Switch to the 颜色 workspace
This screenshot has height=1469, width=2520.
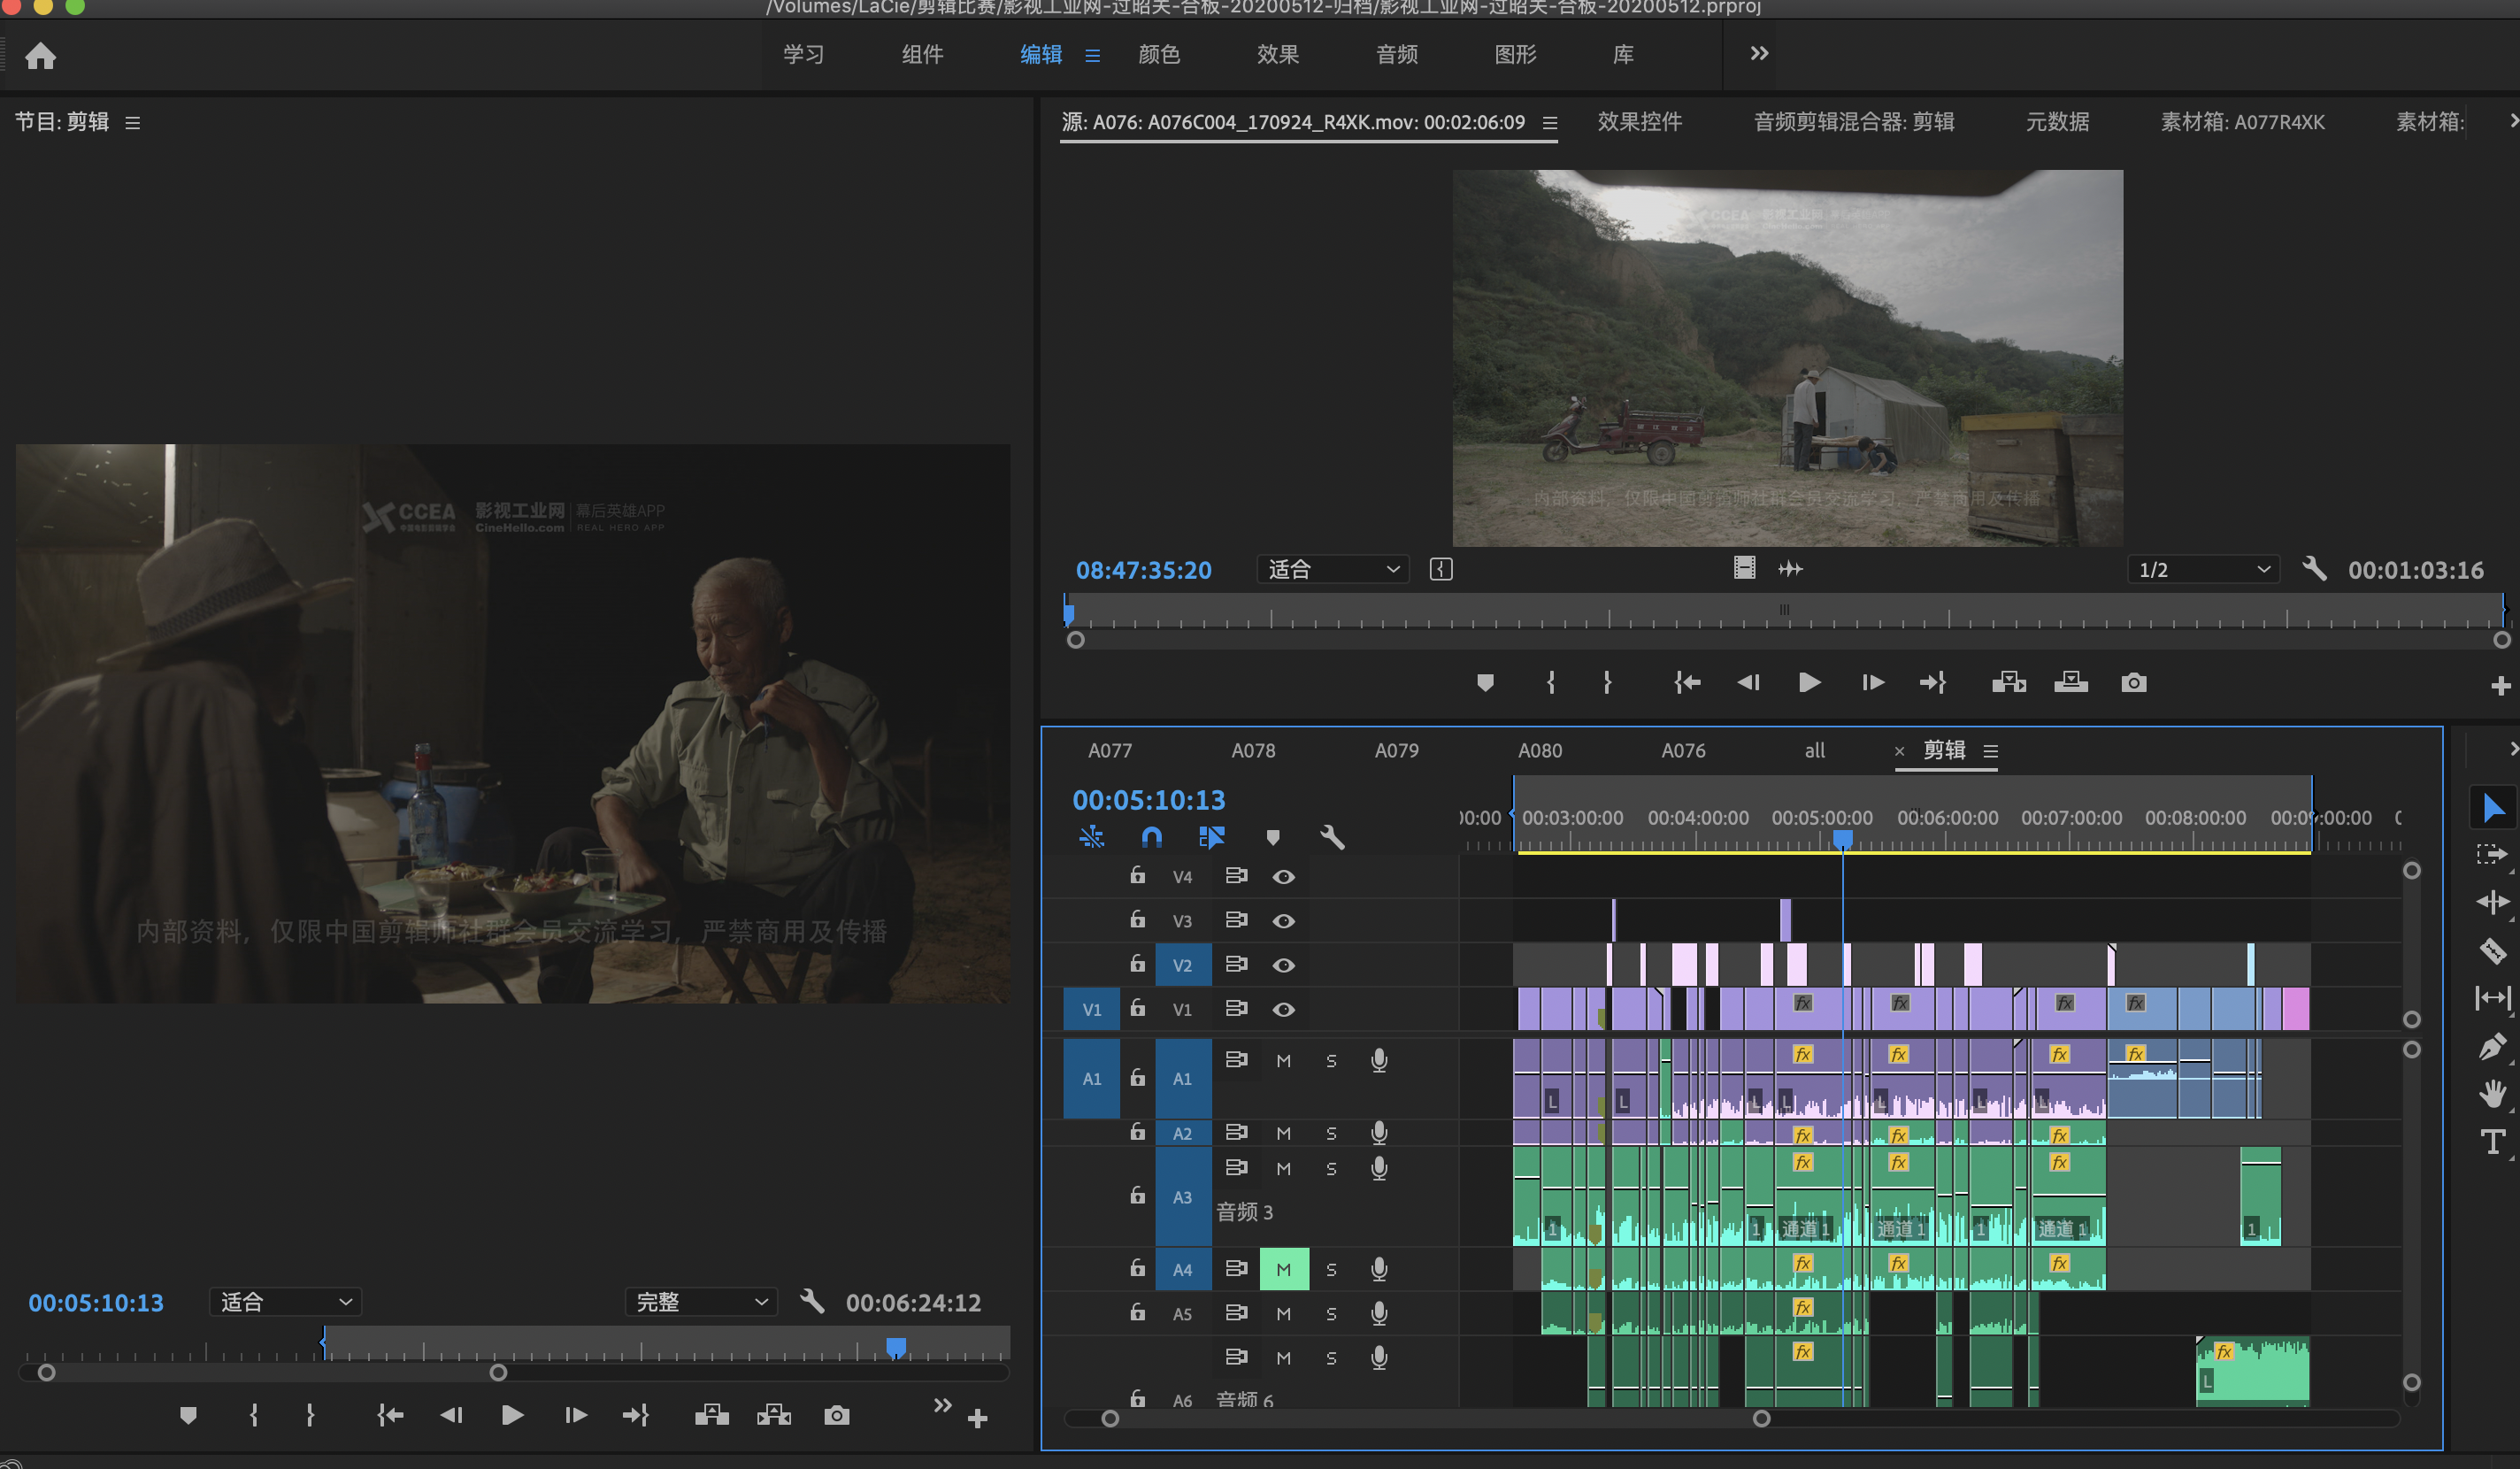tap(1159, 54)
